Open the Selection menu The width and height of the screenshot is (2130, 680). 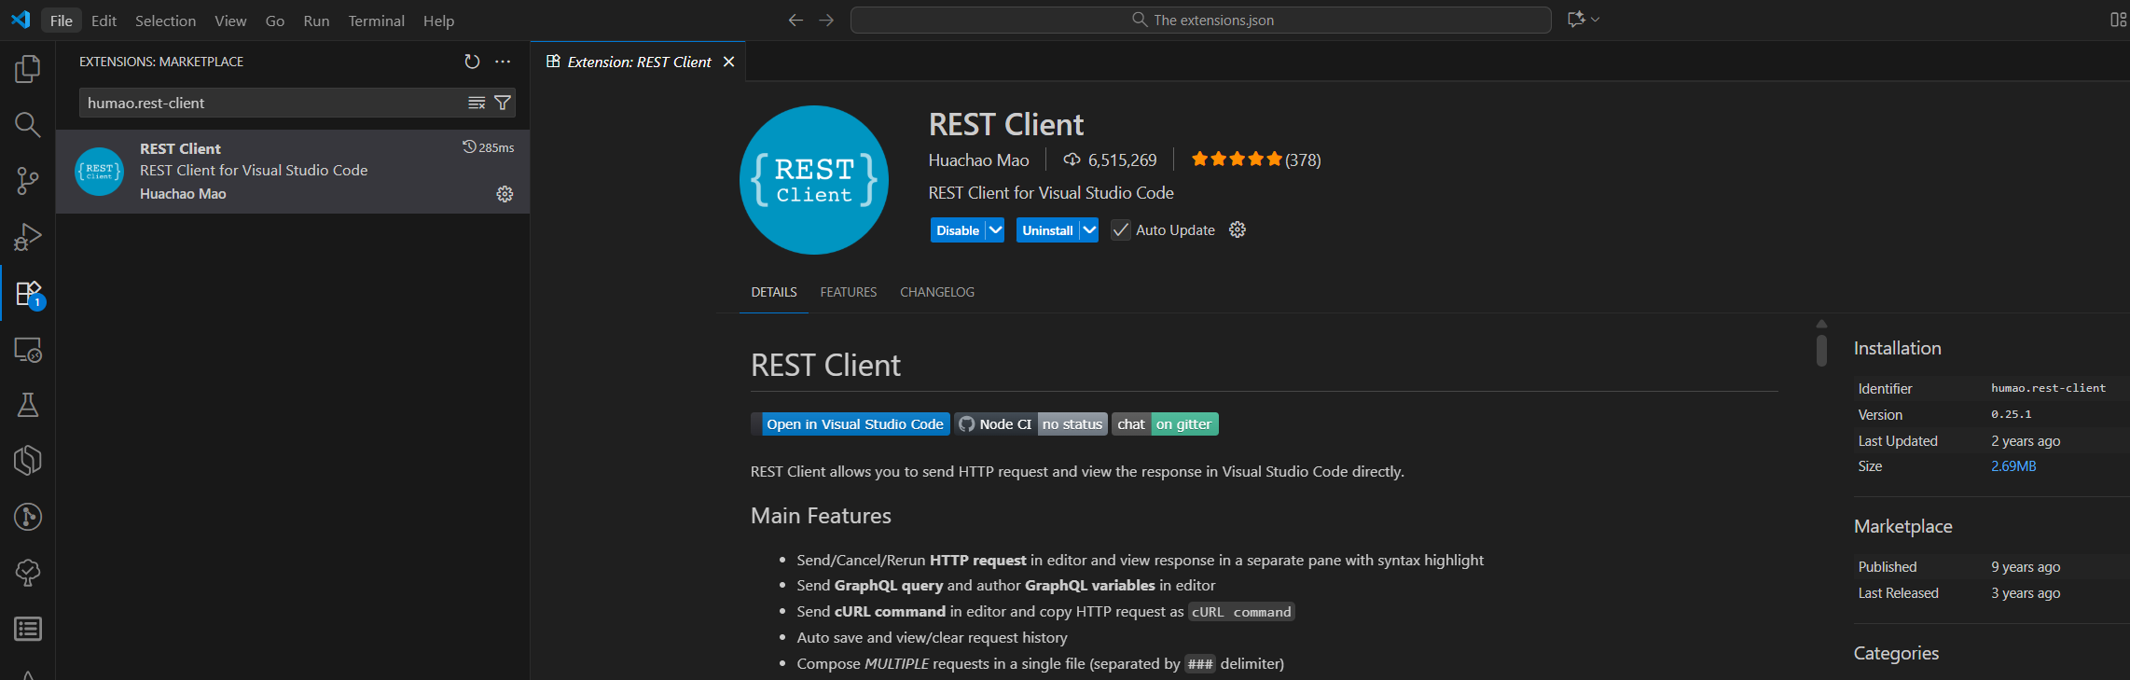point(165,21)
